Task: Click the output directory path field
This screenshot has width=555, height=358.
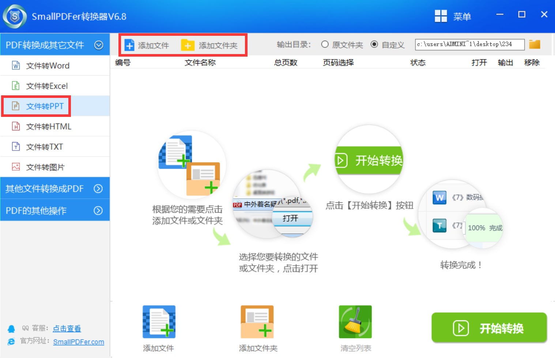Action: coord(470,44)
